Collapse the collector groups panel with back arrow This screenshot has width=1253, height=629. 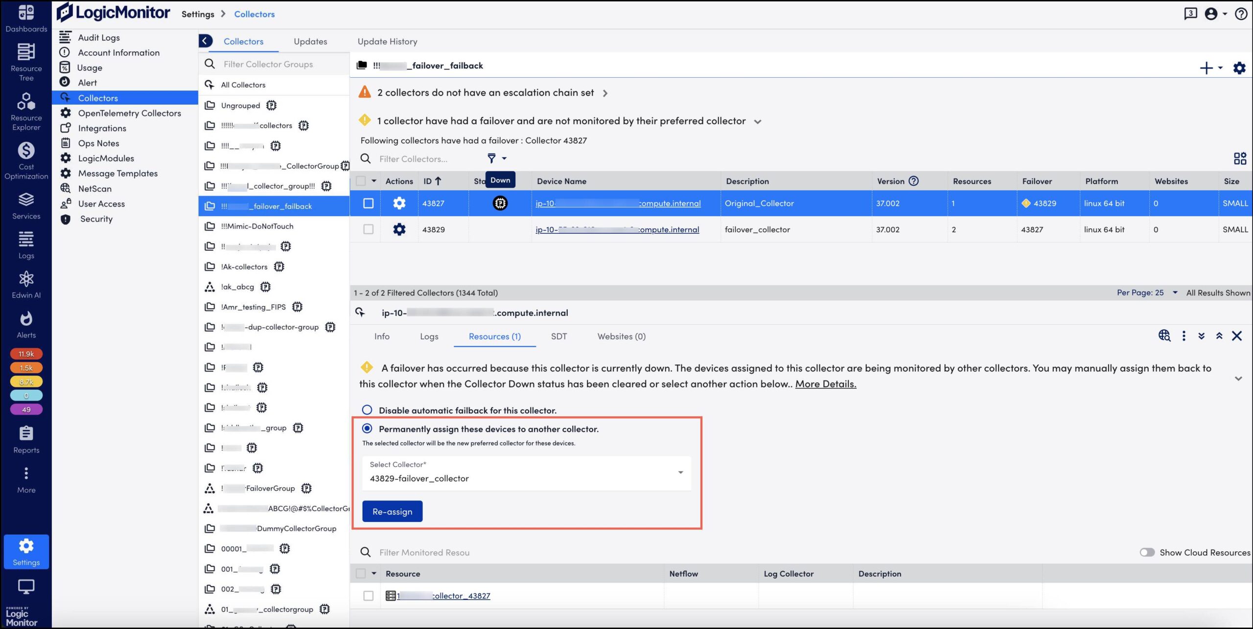(x=206, y=41)
